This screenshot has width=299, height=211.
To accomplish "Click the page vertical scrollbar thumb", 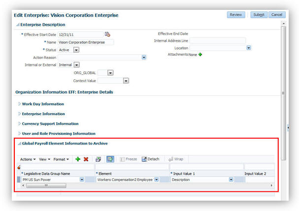I will tap(284, 93).
